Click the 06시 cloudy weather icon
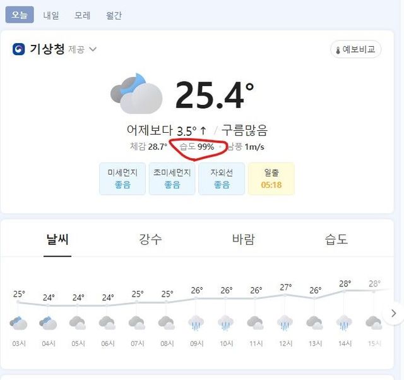 point(108,323)
